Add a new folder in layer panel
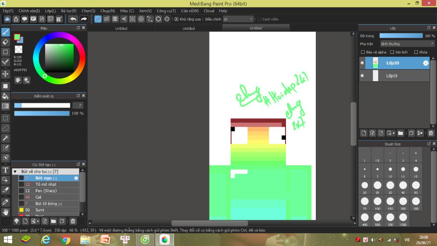The height and width of the screenshot is (246, 437). tap(400, 133)
